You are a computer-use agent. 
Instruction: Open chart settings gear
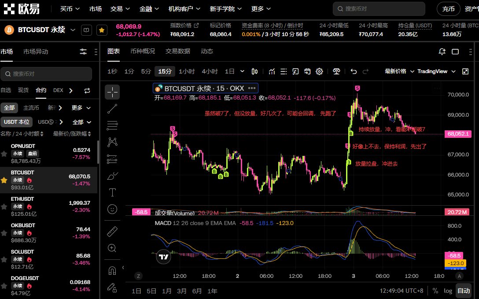coord(319,71)
